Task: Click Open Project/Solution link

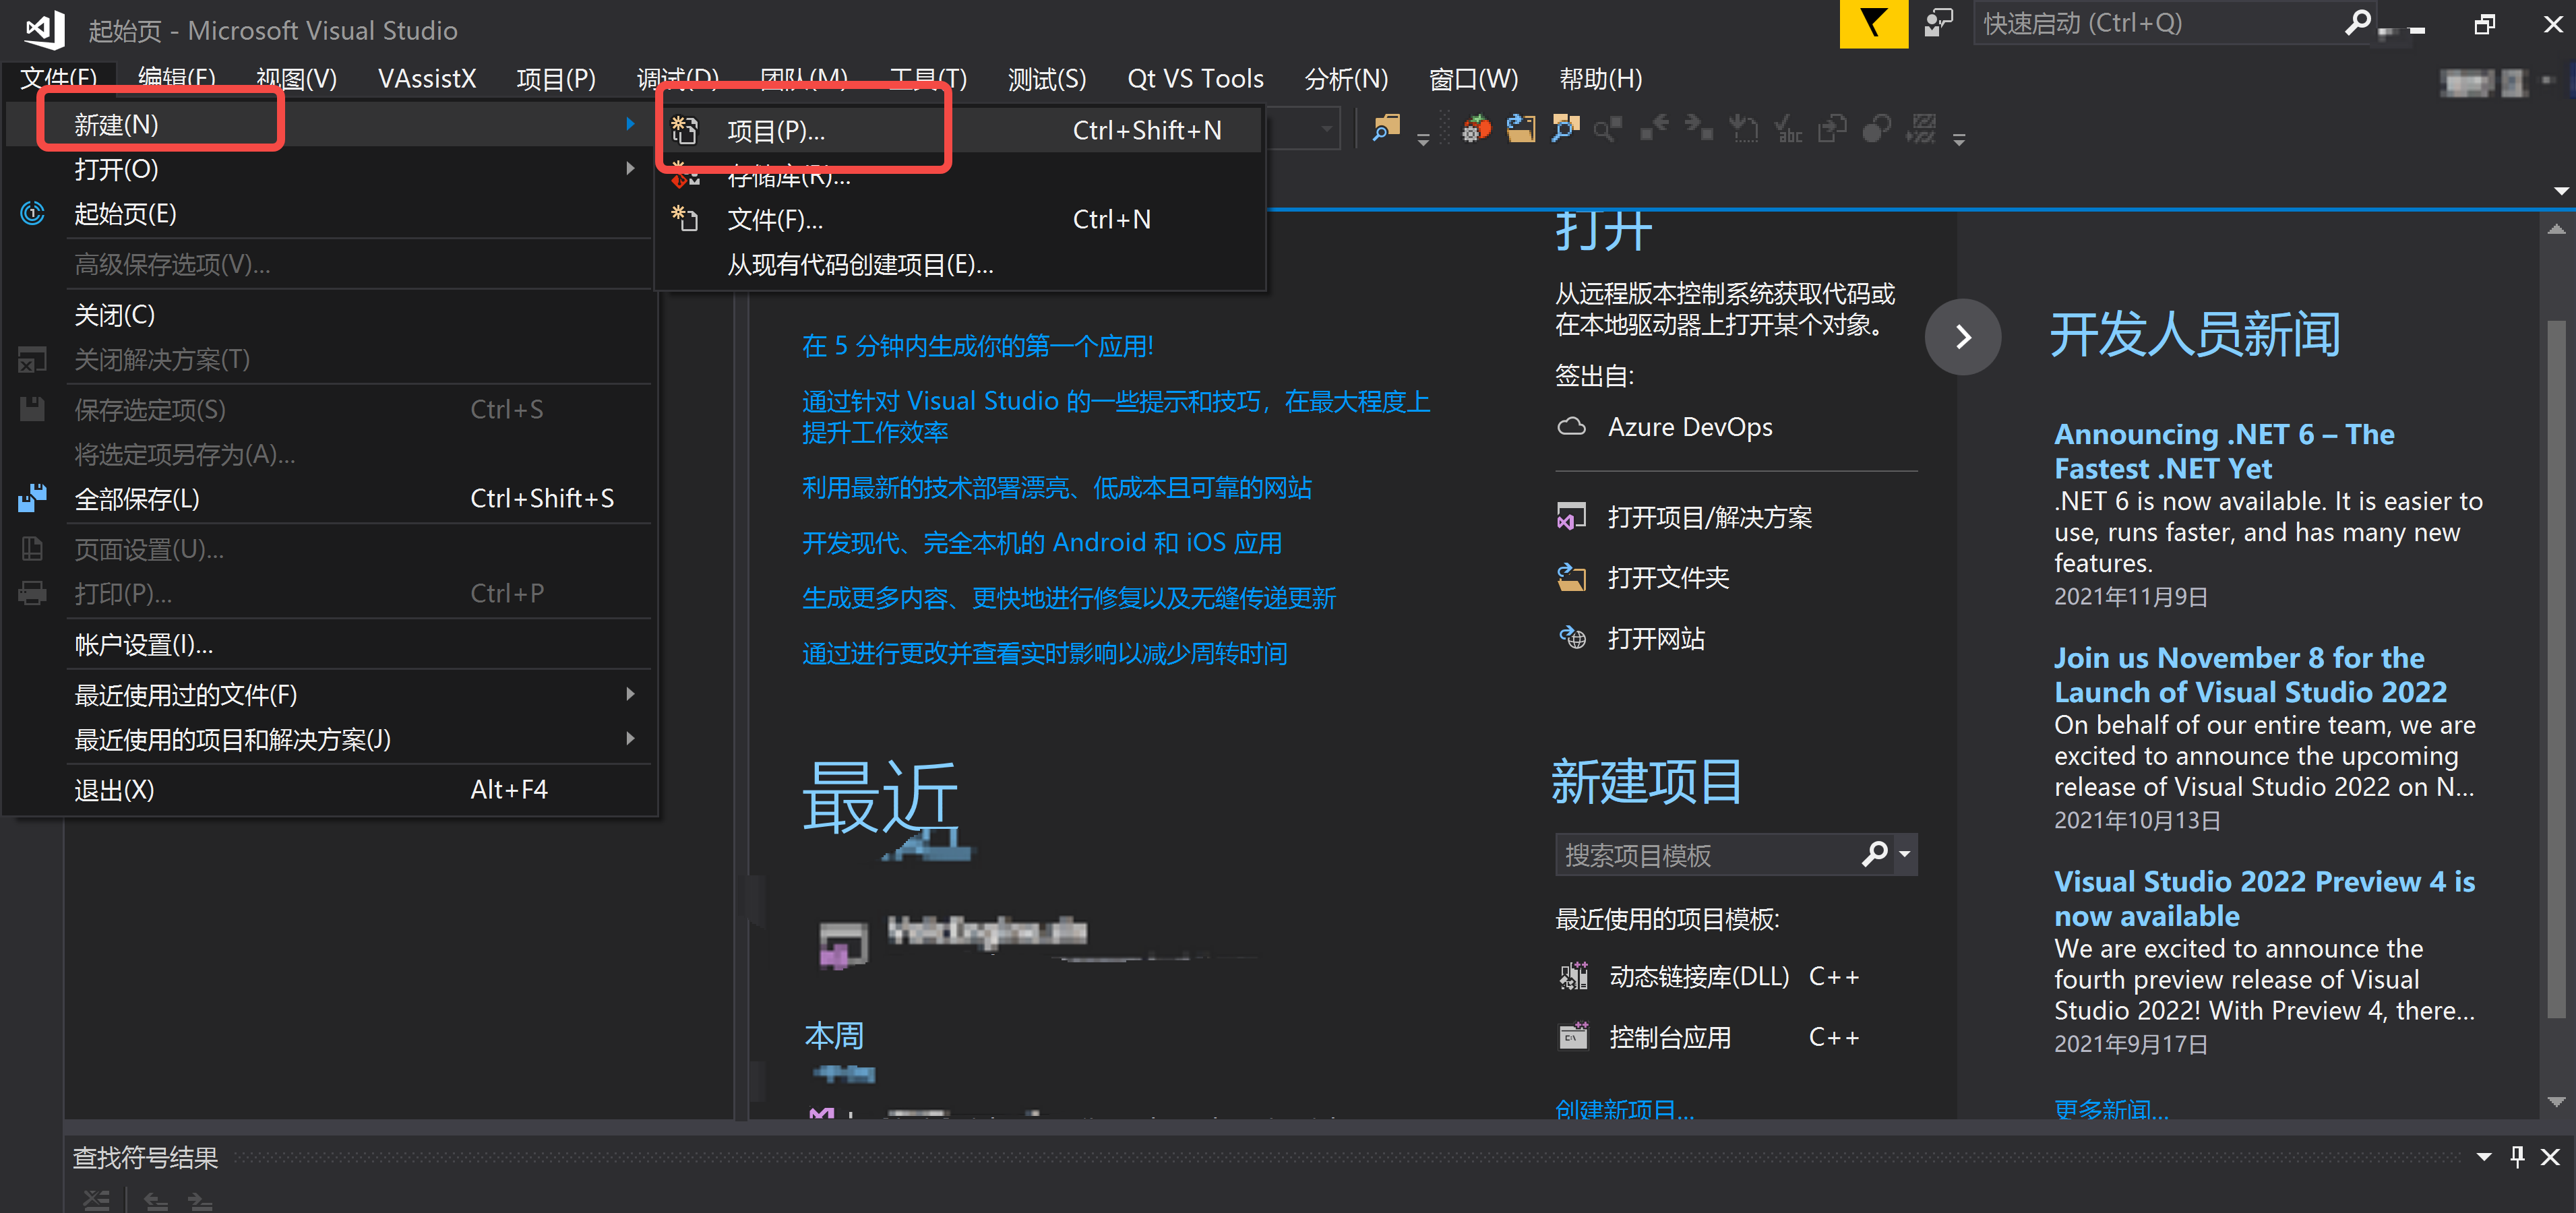Action: coord(1709,517)
